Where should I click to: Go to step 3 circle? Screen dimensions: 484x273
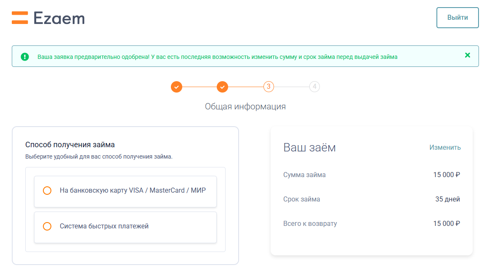click(x=269, y=87)
